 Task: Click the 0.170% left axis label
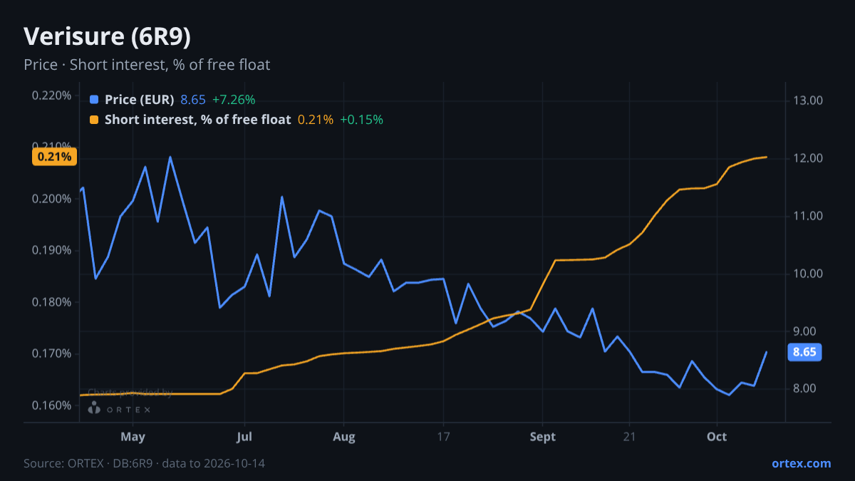click(x=52, y=353)
